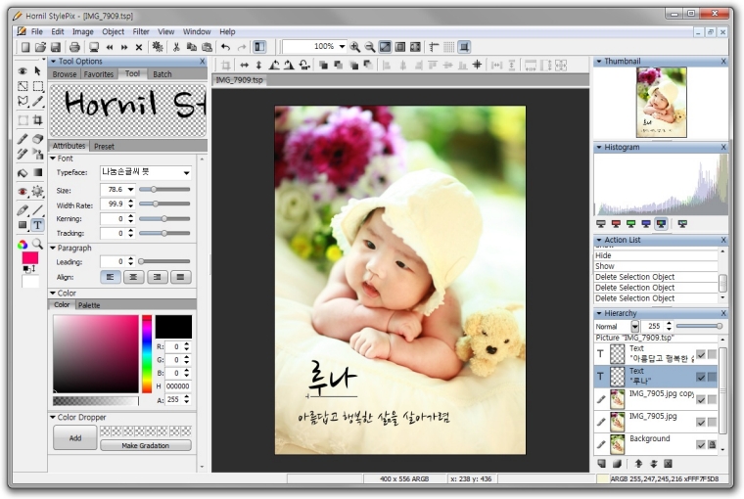Image resolution: width=744 pixels, height=499 pixels.
Task: Close the Tool Options panel
Action: (203, 62)
